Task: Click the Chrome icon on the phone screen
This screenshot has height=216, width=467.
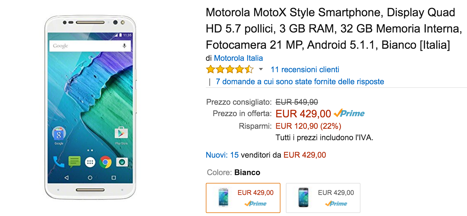Action: pyautogui.click(x=105, y=162)
